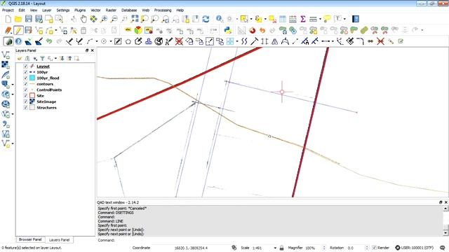Refresh the map canvas

click(x=206, y=19)
